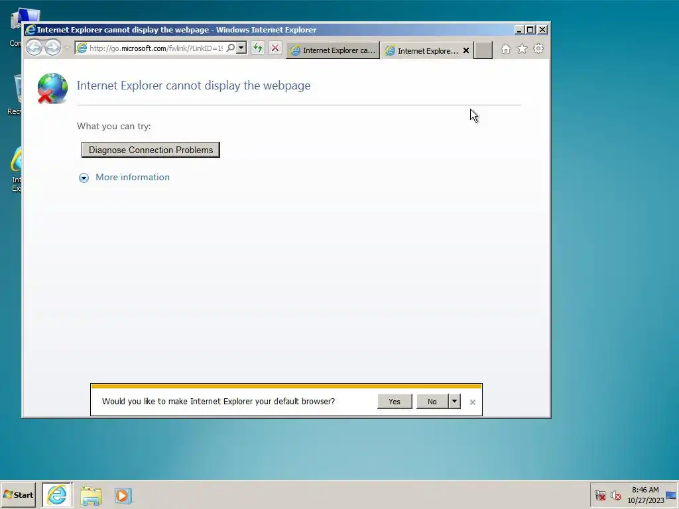The image size is (679, 509).
Task: Stop loading with the red X icon
Action: [x=275, y=48]
